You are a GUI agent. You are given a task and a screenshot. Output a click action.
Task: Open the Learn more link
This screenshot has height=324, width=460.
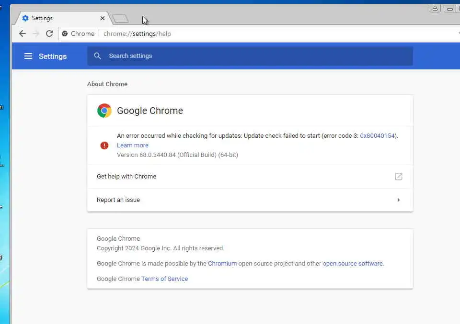[x=133, y=145]
